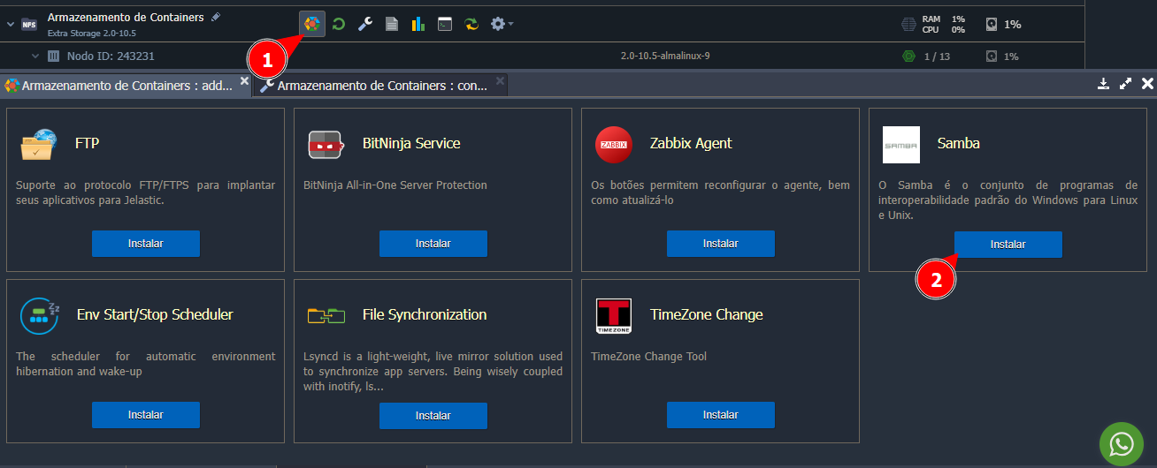The image size is (1157, 468).
Task: Expand the gear Additional settings dropdown
Action: (502, 24)
